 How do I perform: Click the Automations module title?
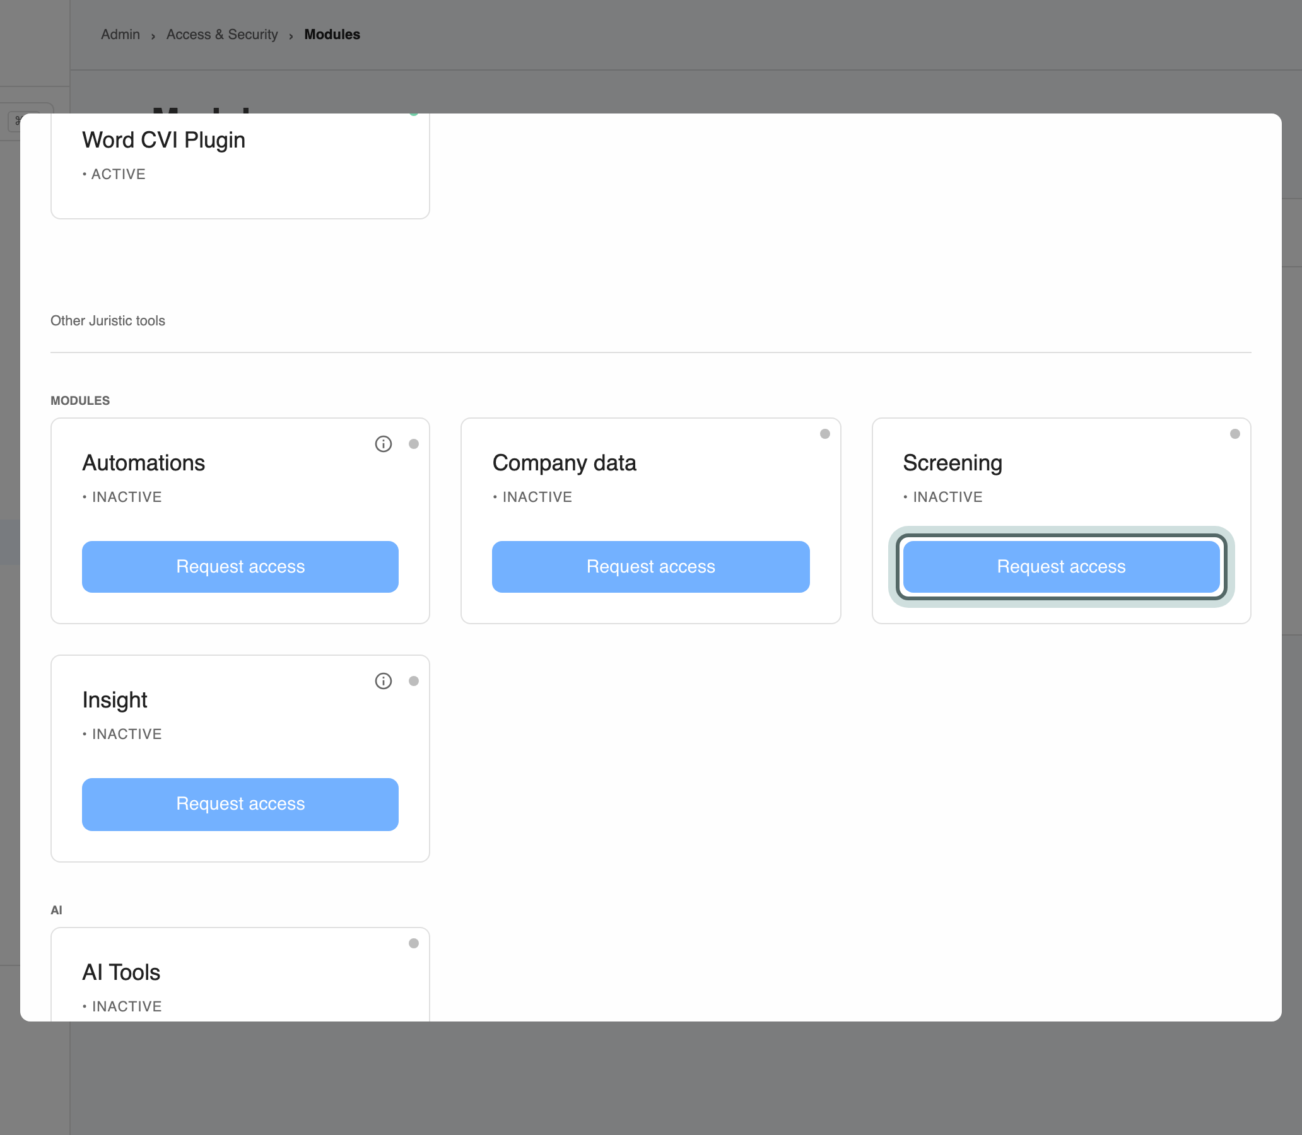tap(144, 463)
